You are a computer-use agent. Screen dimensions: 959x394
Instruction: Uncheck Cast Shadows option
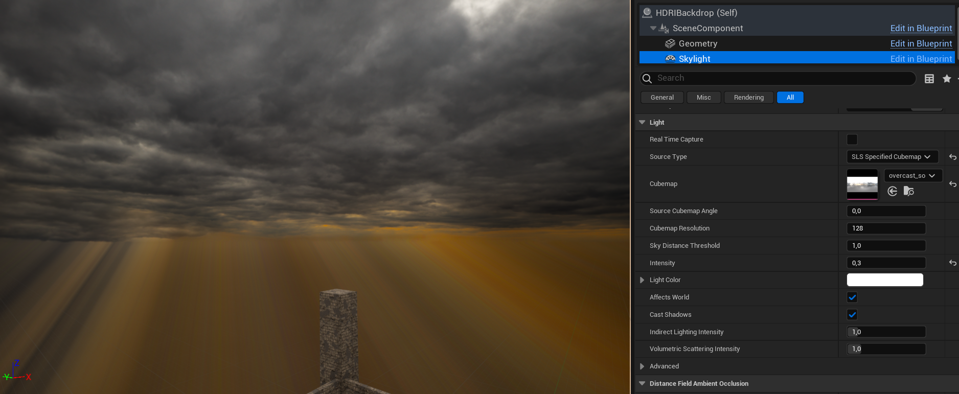click(x=852, y=315)
